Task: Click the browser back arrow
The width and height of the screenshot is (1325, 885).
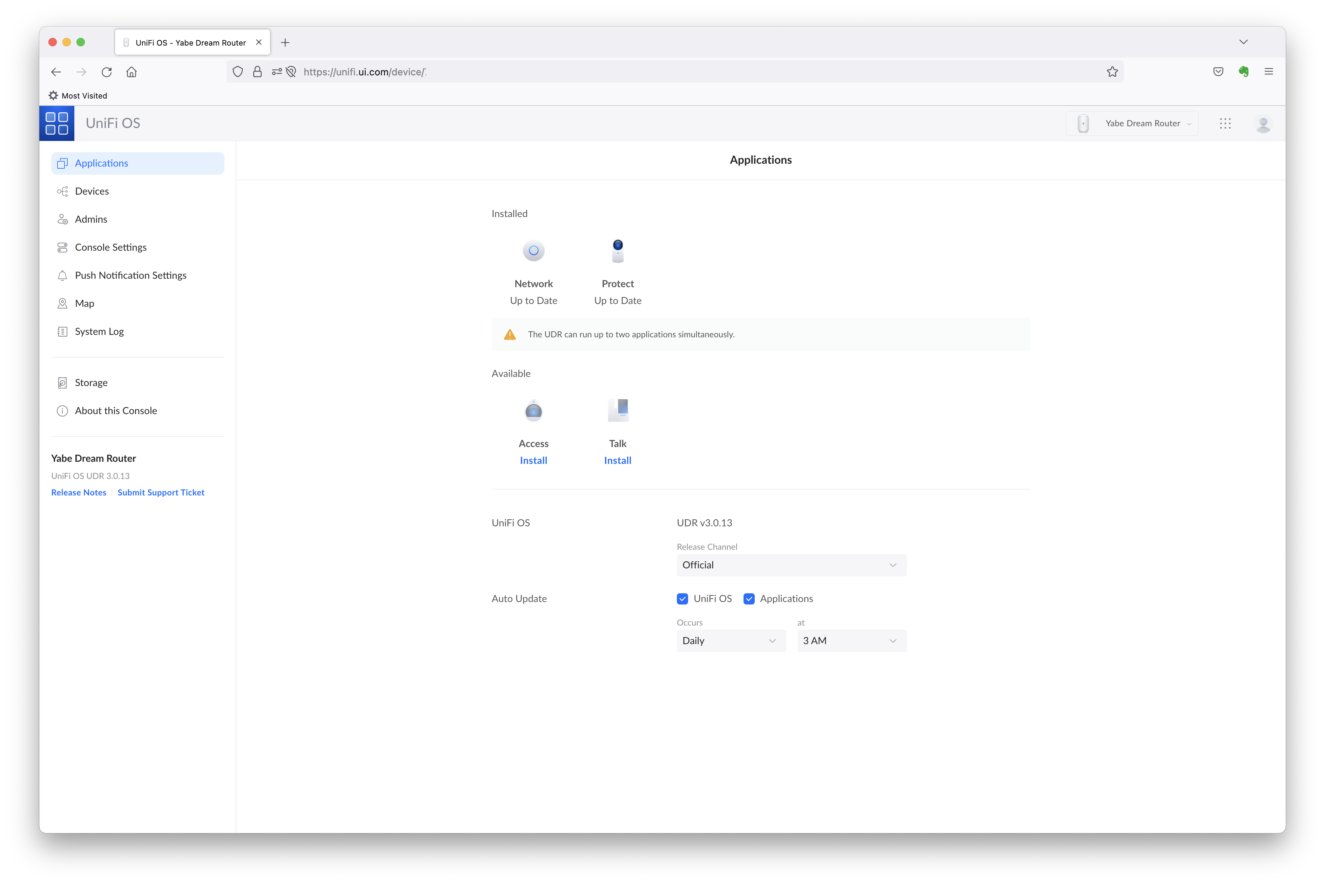Action: coord(56,72)
